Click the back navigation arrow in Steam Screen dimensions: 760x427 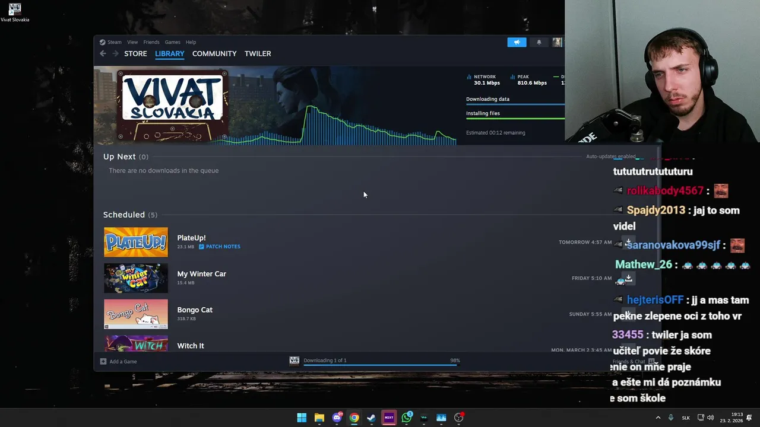point(103,53)
